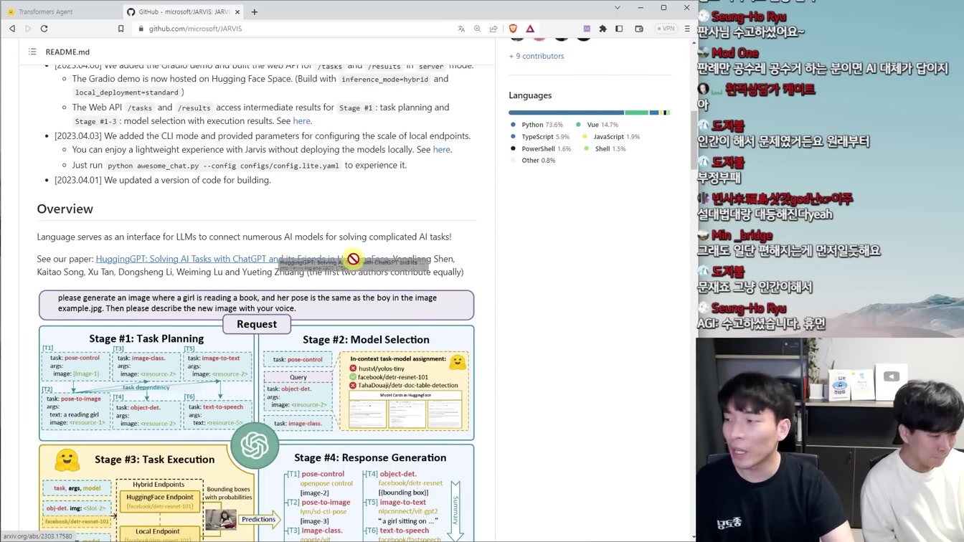The height and width of the screenshot is (542, 964).
Task: Click the Brave Rewards triangle icon
Action: point(530,29)
